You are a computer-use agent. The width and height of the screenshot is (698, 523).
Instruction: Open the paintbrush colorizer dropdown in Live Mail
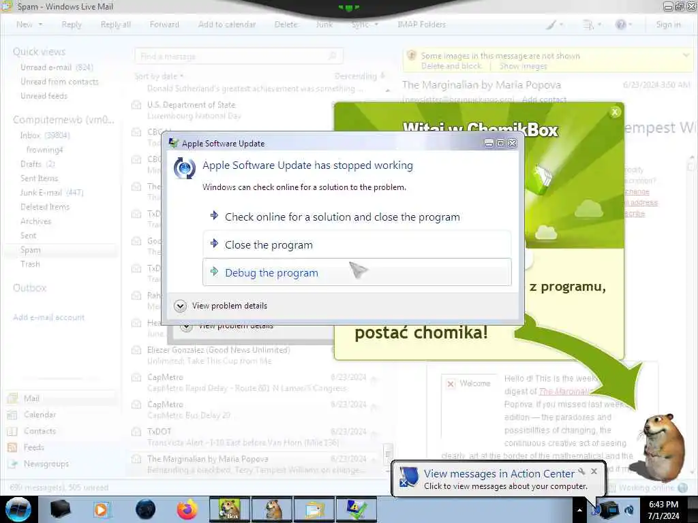click(x=555, y=25)
